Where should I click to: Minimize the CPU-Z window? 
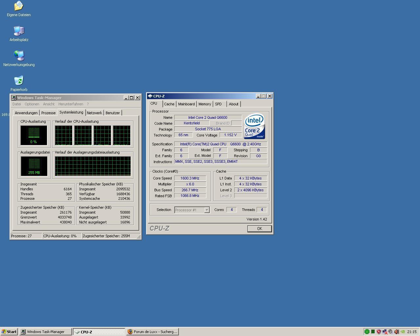point(258,96)
